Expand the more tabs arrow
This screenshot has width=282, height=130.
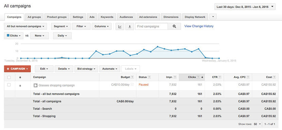[213, 17]
